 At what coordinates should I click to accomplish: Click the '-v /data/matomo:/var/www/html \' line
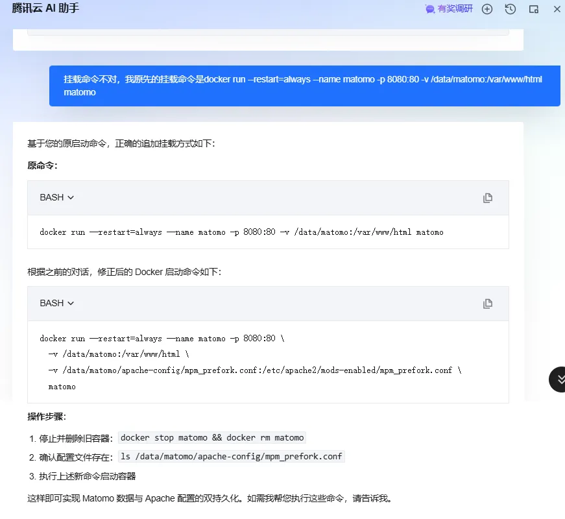(119, 354)
